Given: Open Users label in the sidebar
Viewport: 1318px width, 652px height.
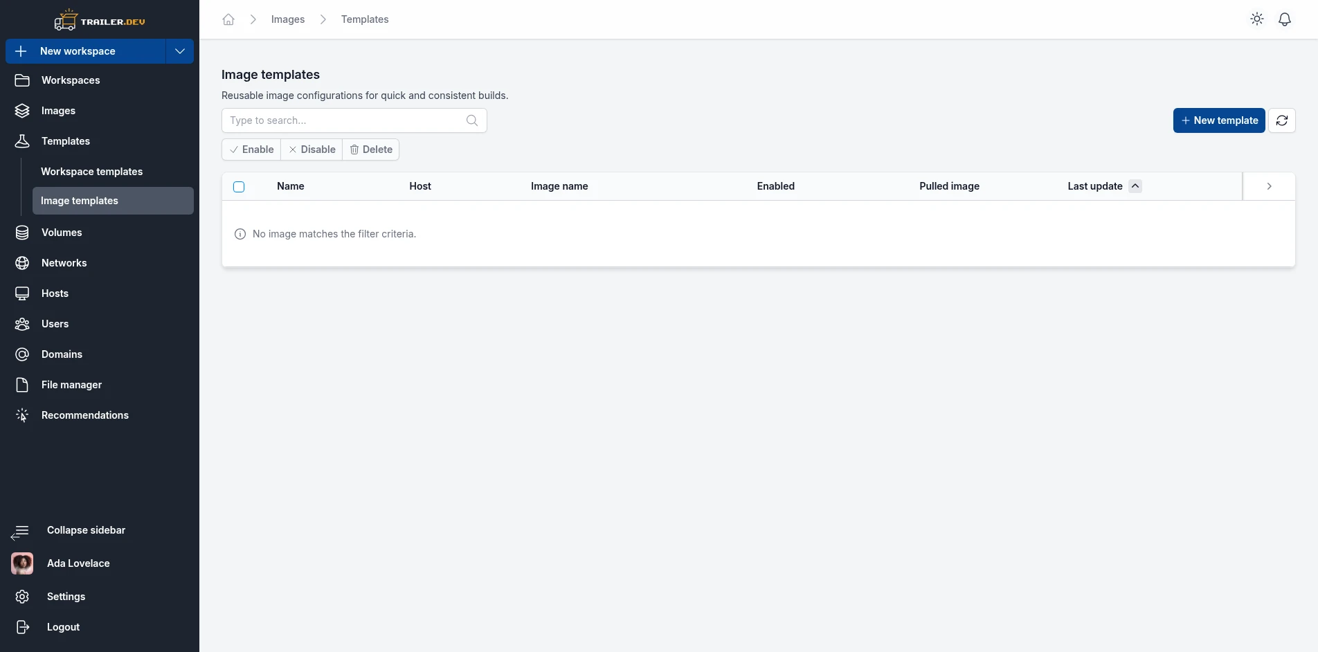Looking at the screenshot, I should pyautogui.click(x=55, y=324).
